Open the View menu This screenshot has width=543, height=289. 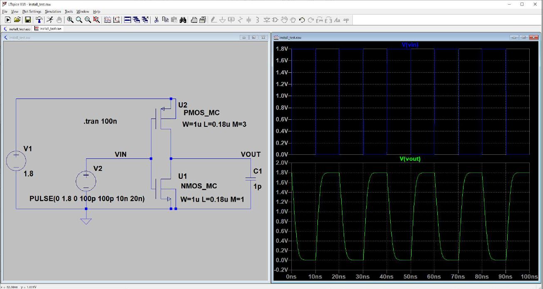pos(15,12)
